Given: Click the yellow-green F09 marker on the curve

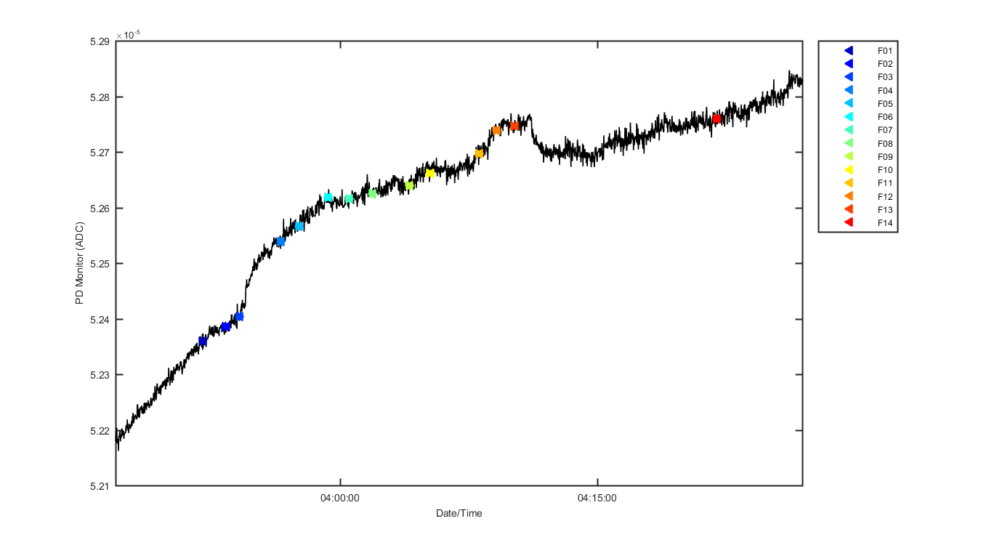Looking at the screenshot, I should [x=409, y=185].
